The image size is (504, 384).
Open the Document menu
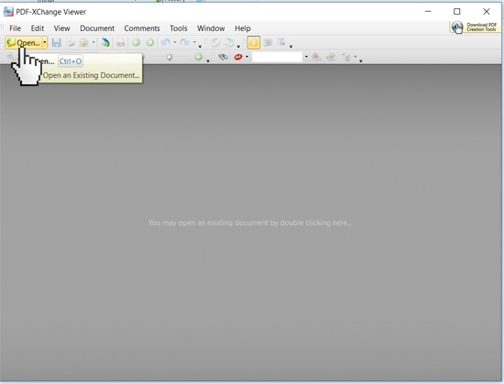coord(97,28)
